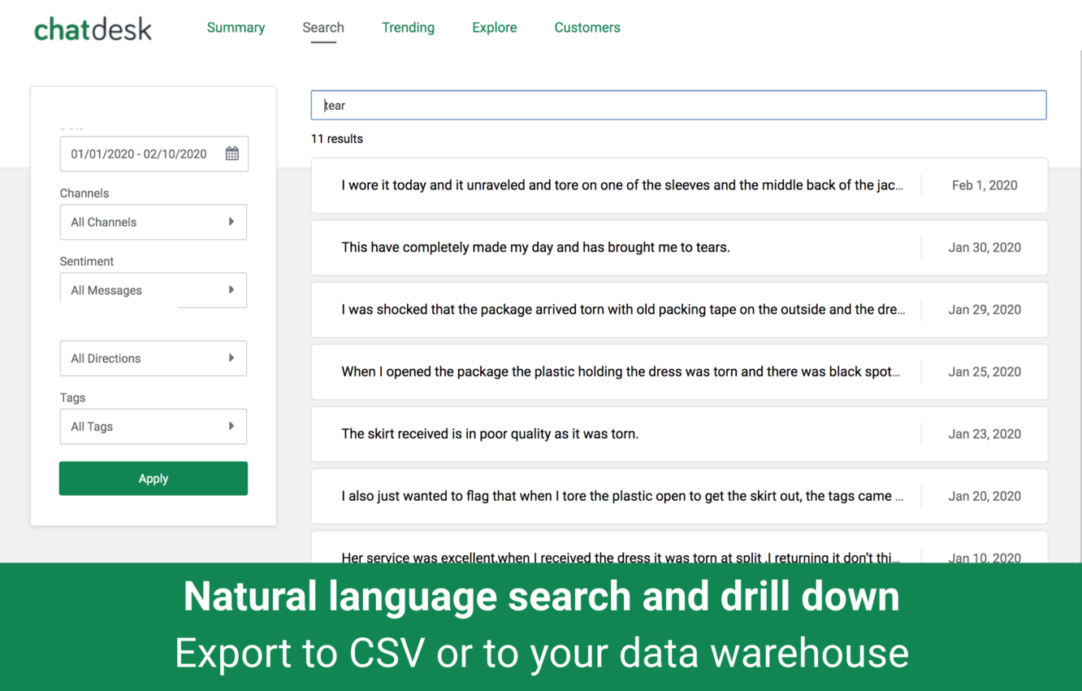Open the calendar icon in date field
The image size is (1082, 691).
232,154
